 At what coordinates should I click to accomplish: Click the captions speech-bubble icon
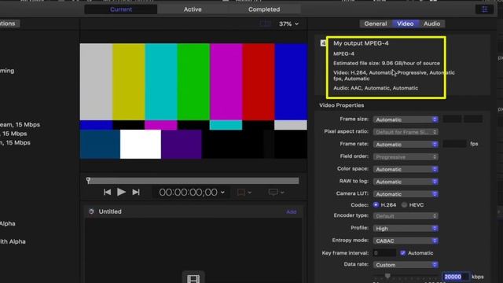273,192
